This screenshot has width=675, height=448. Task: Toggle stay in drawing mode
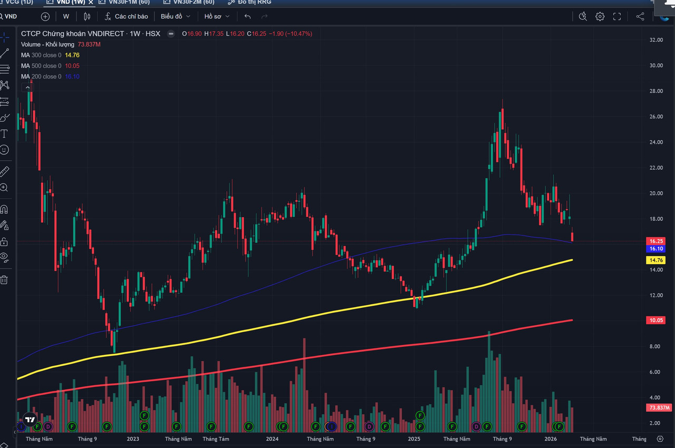(x=4, y=226)
